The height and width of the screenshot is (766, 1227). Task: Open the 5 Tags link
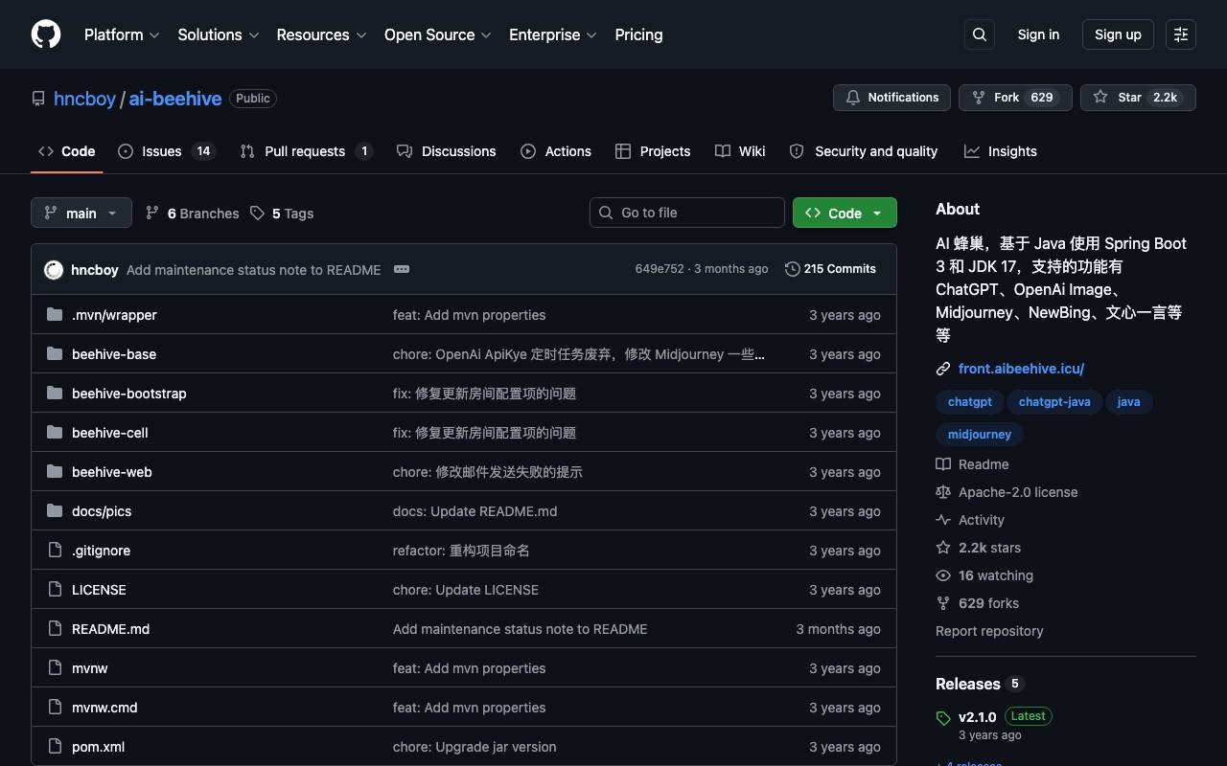(x=282, y=214)
